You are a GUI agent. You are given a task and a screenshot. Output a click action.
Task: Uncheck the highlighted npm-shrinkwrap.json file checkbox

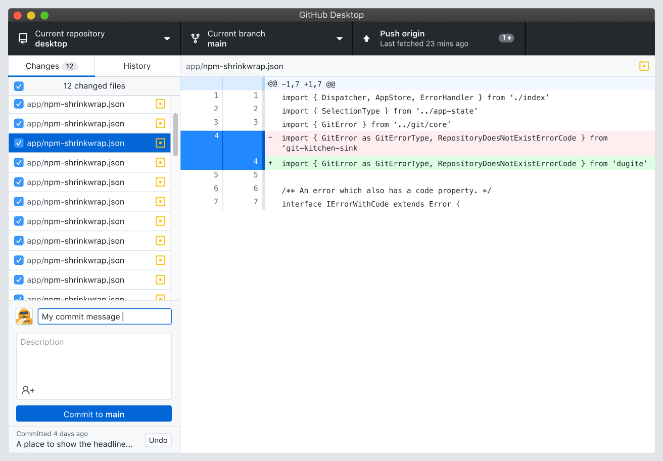19,143
